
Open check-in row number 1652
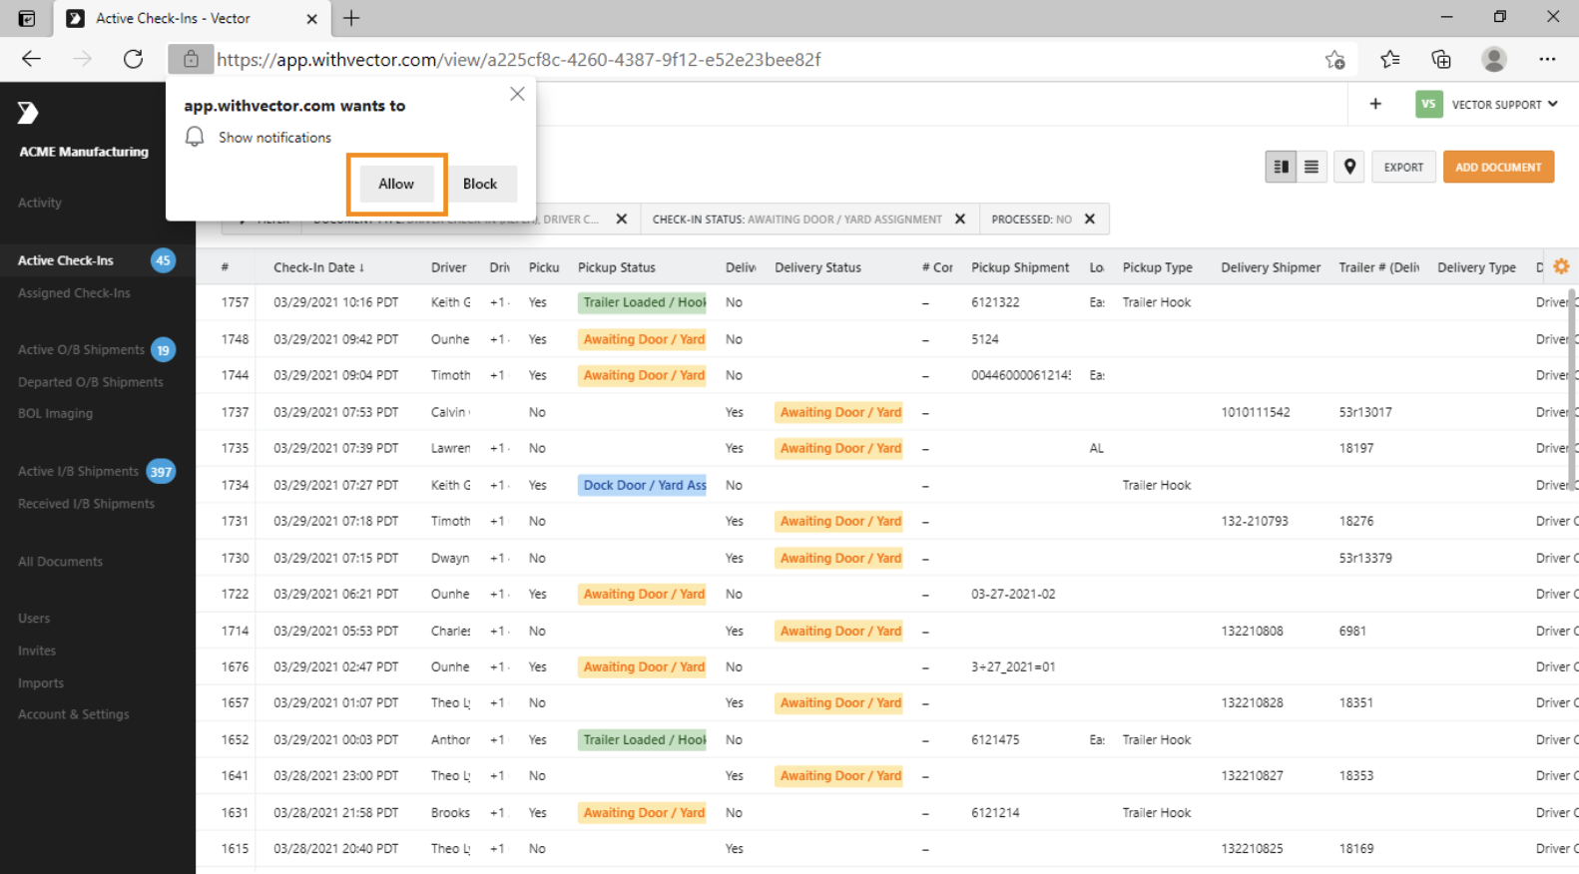tap(235, 739)
